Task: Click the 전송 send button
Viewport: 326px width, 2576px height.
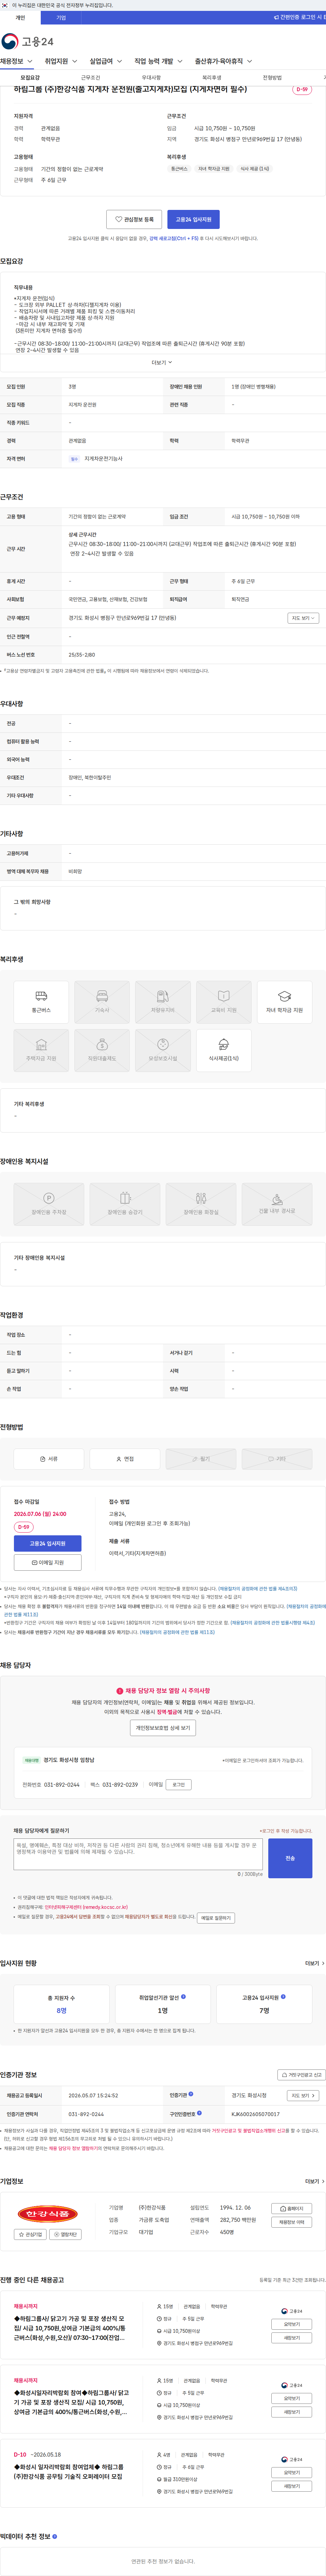Action: [x=290, y=1857]
